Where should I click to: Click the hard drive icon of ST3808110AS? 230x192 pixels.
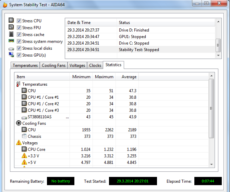point(24,118)
